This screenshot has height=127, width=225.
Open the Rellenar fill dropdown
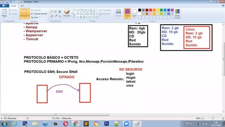[105, 14]
